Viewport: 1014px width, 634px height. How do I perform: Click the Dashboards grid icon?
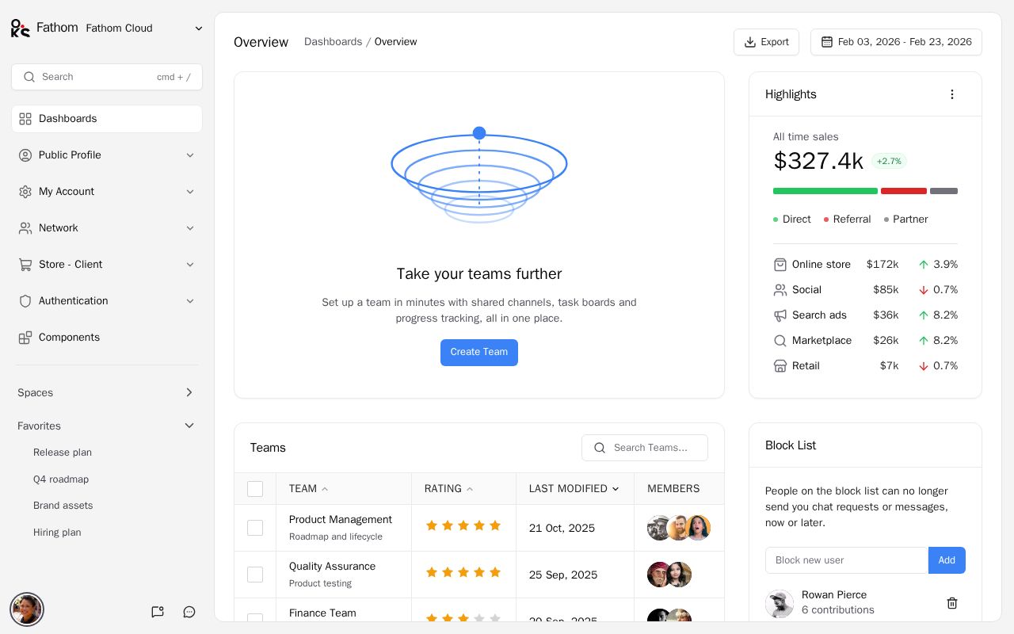coord(25,119)
